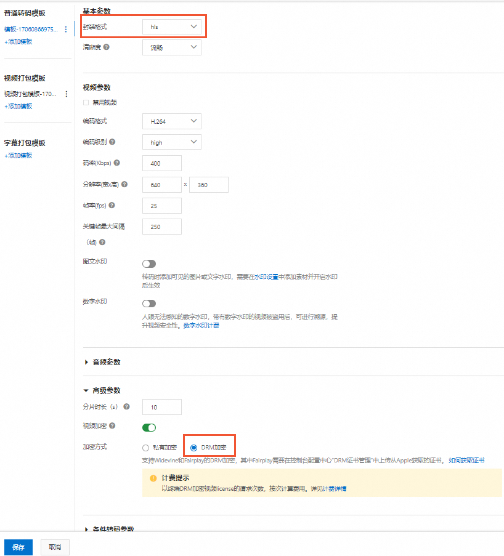View the tooltip icon for 分辨率(宽x高)
The width and height of the screenshot is (504, 556).
125,183
